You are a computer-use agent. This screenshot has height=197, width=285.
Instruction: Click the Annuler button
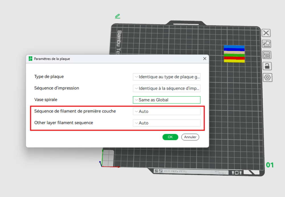(190, 137)
